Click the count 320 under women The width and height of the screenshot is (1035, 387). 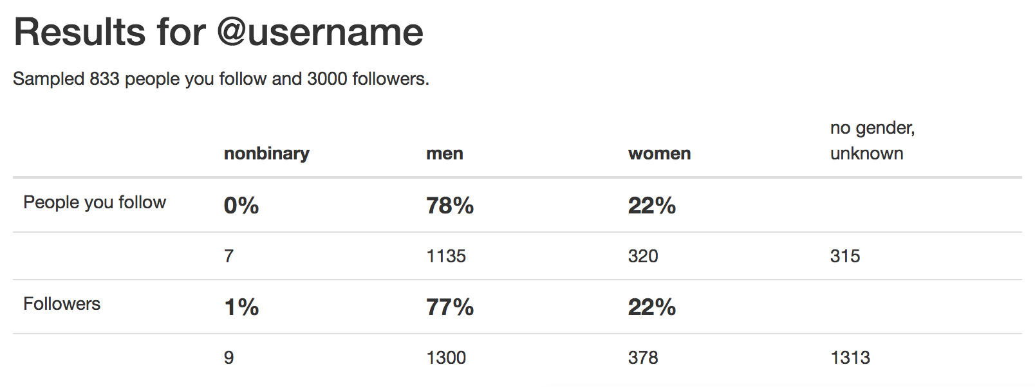(x=643, y=256)
